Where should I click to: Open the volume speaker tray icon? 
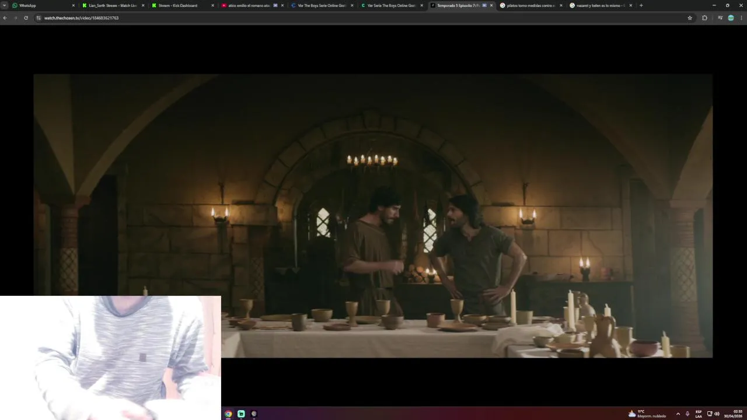[x=717, y=414]
